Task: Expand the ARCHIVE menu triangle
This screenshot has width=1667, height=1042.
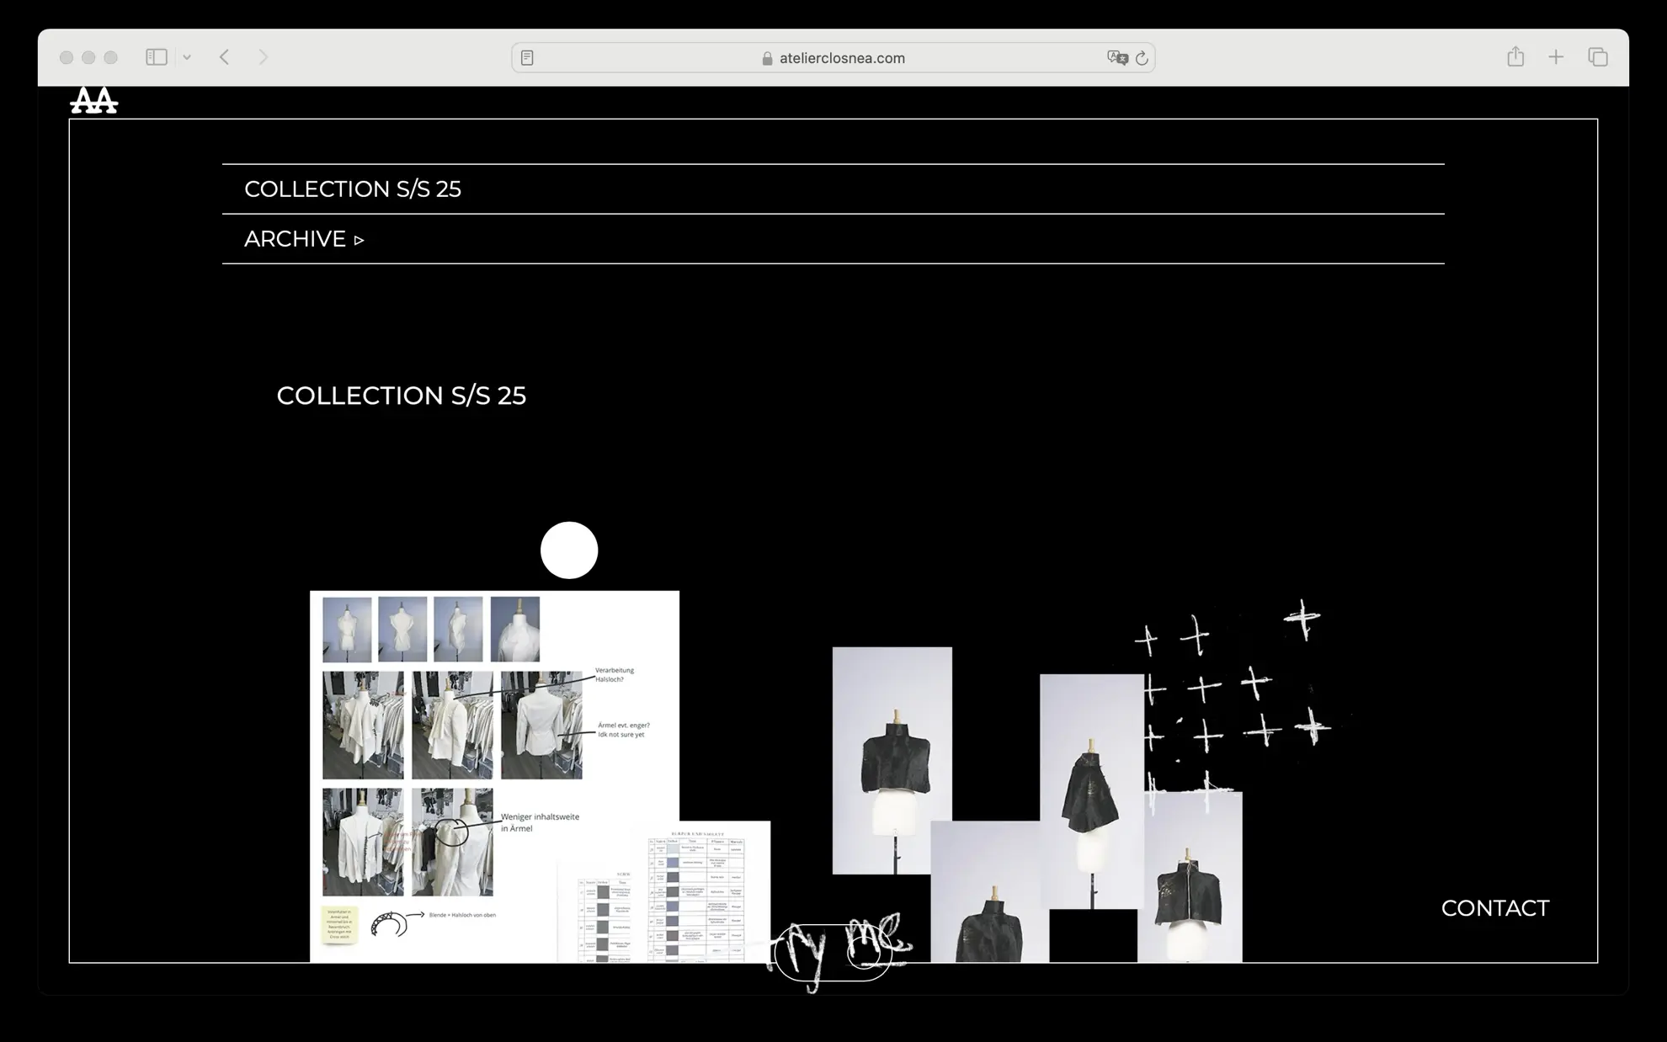Action: (x=359, y=240)
